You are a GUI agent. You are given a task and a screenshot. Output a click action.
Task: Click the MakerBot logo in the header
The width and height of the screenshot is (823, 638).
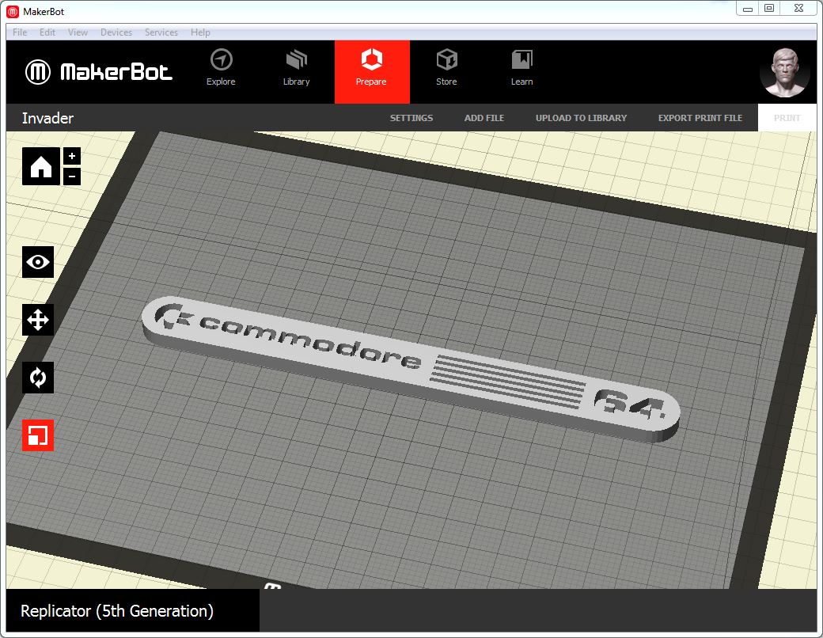pos(99,72)
